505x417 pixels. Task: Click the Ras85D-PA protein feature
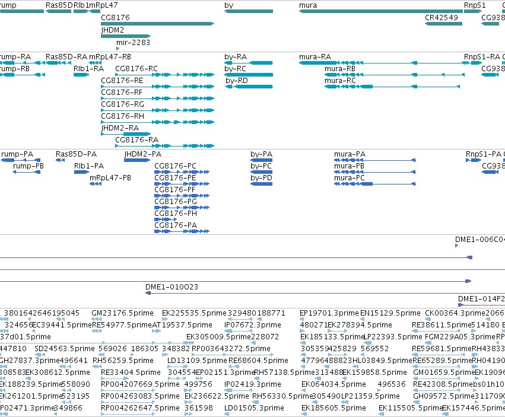pyautogui.click(x=60, y=160)
